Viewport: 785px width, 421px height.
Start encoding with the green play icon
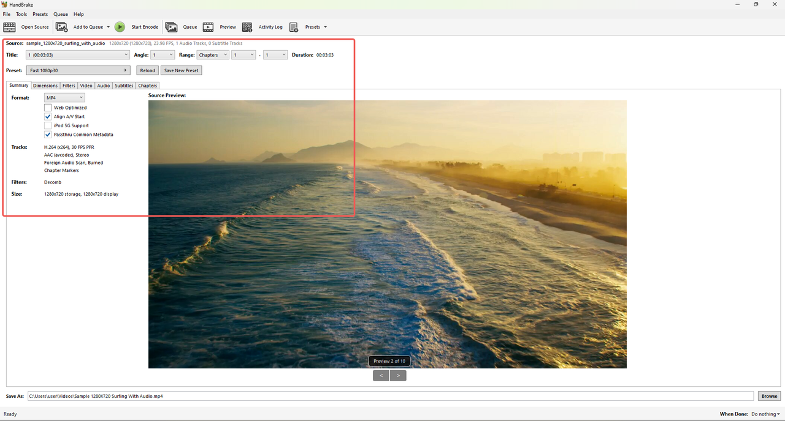pos(120,27)
